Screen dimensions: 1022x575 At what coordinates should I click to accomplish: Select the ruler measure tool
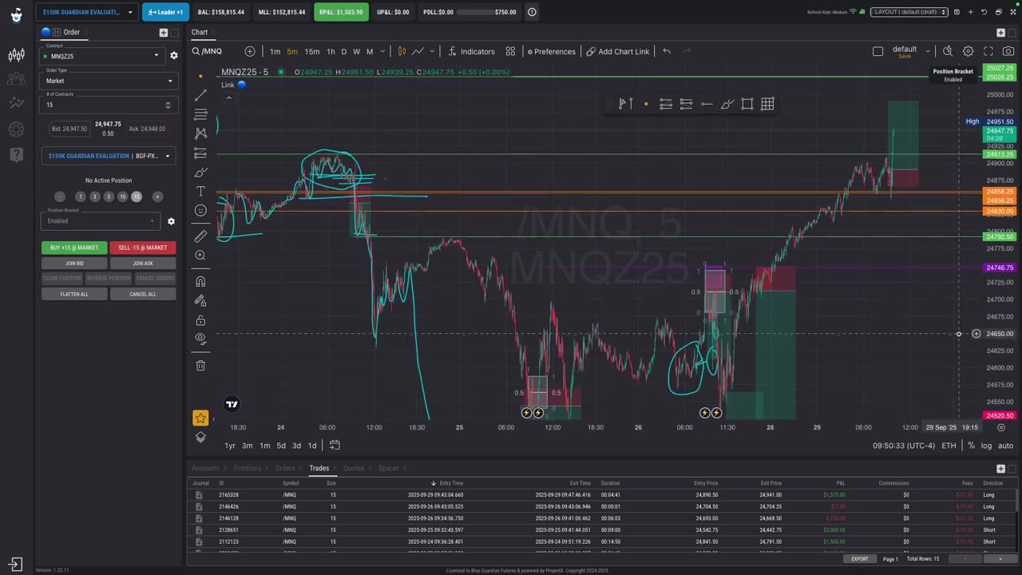[x=200, y=236]
